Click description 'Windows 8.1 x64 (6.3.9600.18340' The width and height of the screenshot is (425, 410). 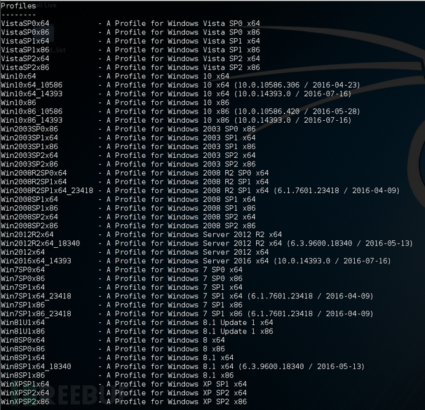[x=236, y=367]
